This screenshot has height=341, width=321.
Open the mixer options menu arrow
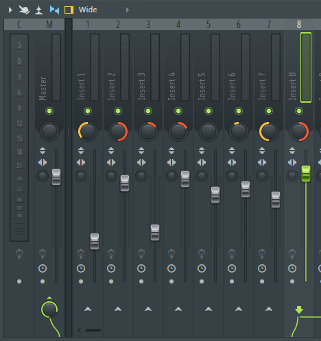pyautogui.click(x=10, y=10)
